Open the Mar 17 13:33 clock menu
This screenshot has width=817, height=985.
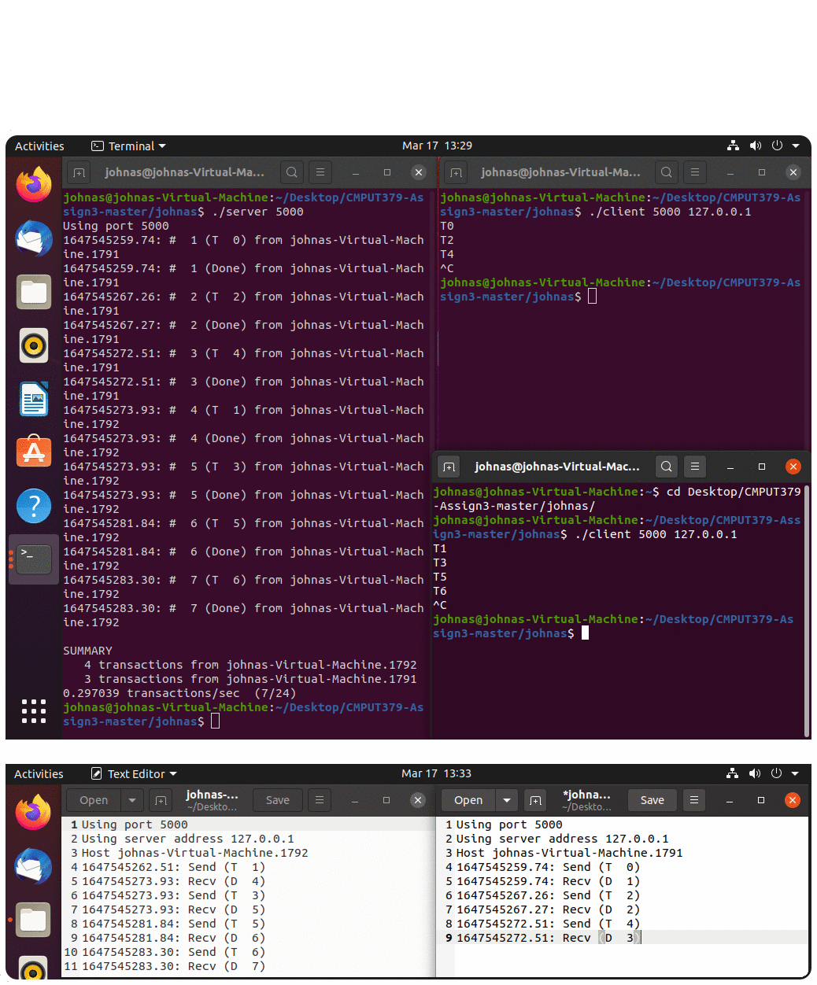tap(436, 773)
